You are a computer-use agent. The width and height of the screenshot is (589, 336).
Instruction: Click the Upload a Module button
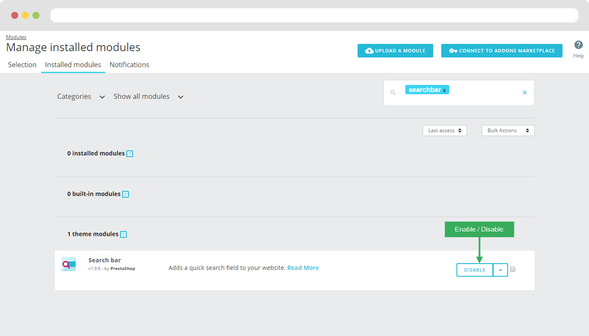click(395, 51)
